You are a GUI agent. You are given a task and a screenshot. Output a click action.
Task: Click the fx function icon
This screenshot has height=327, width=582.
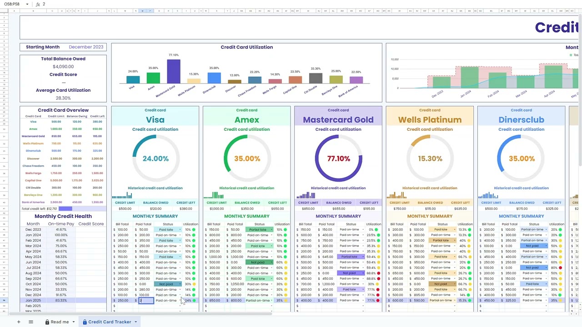[x=38, y=4]
